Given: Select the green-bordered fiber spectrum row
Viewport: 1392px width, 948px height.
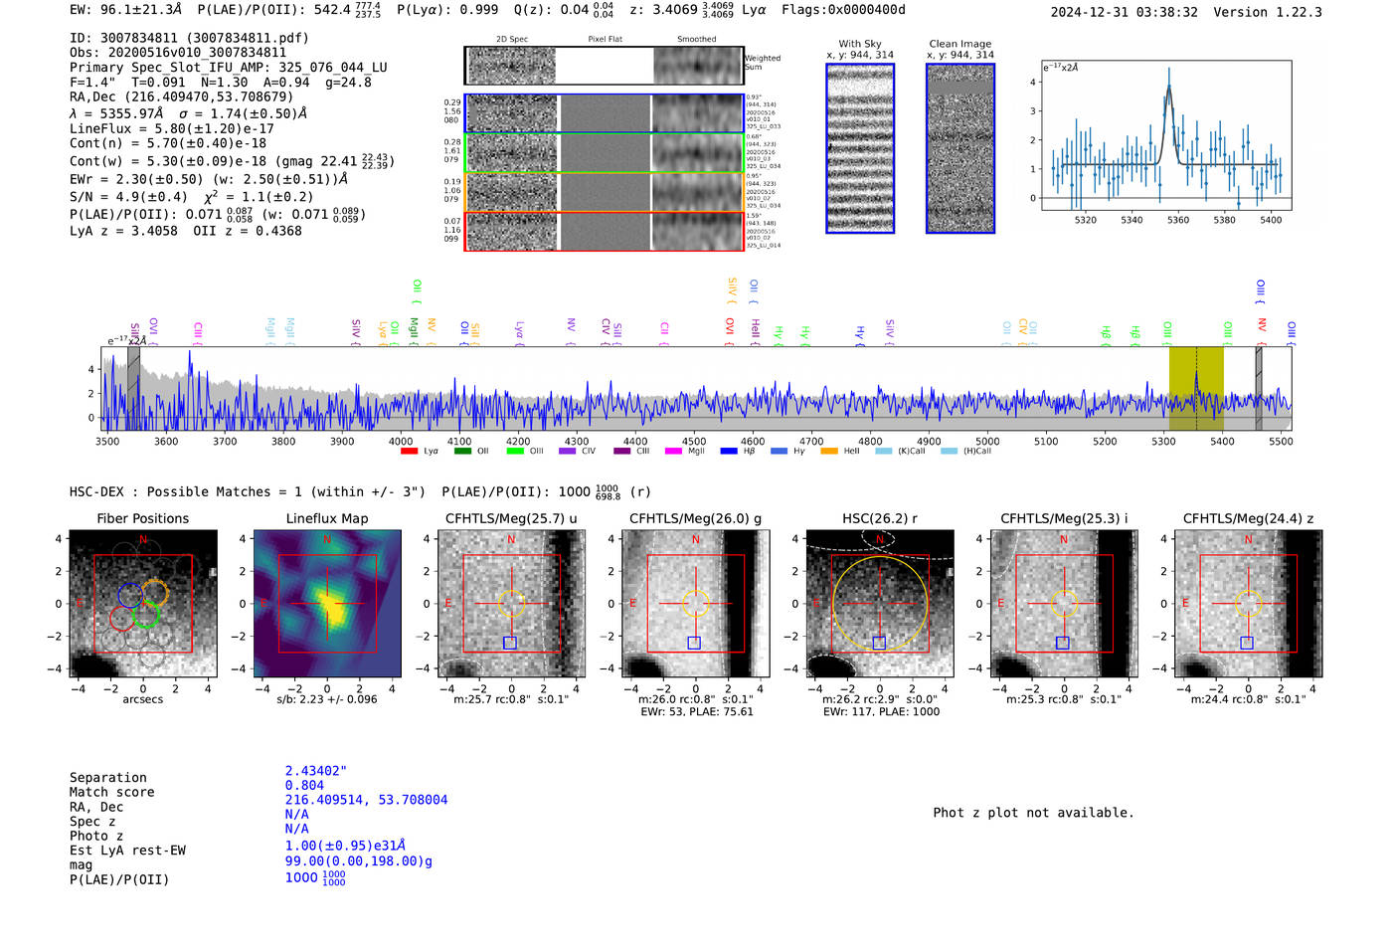Looking at the screenshot, I should (x=604, y=153).
